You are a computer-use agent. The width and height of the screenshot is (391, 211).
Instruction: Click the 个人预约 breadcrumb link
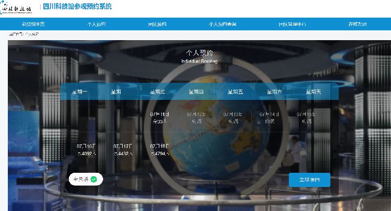(32, 34)
